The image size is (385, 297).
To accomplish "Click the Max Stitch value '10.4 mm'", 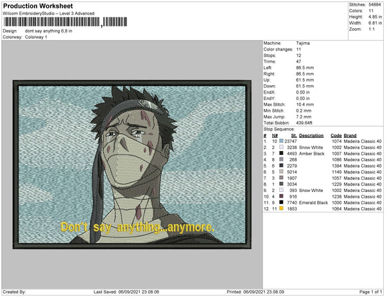I will coord(305,104).
